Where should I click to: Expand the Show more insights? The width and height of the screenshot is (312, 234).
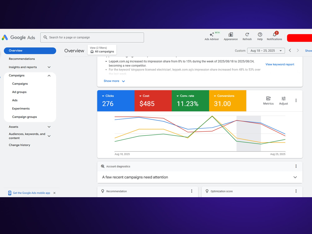114,81
